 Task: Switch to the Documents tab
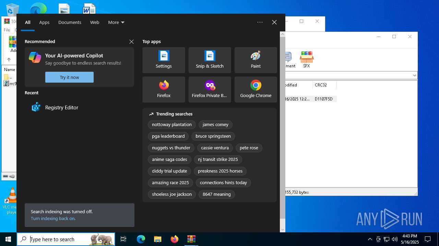point(70,22)
